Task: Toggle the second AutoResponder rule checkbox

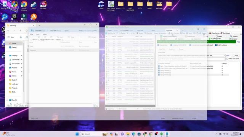Action: [x=159, y=68]
